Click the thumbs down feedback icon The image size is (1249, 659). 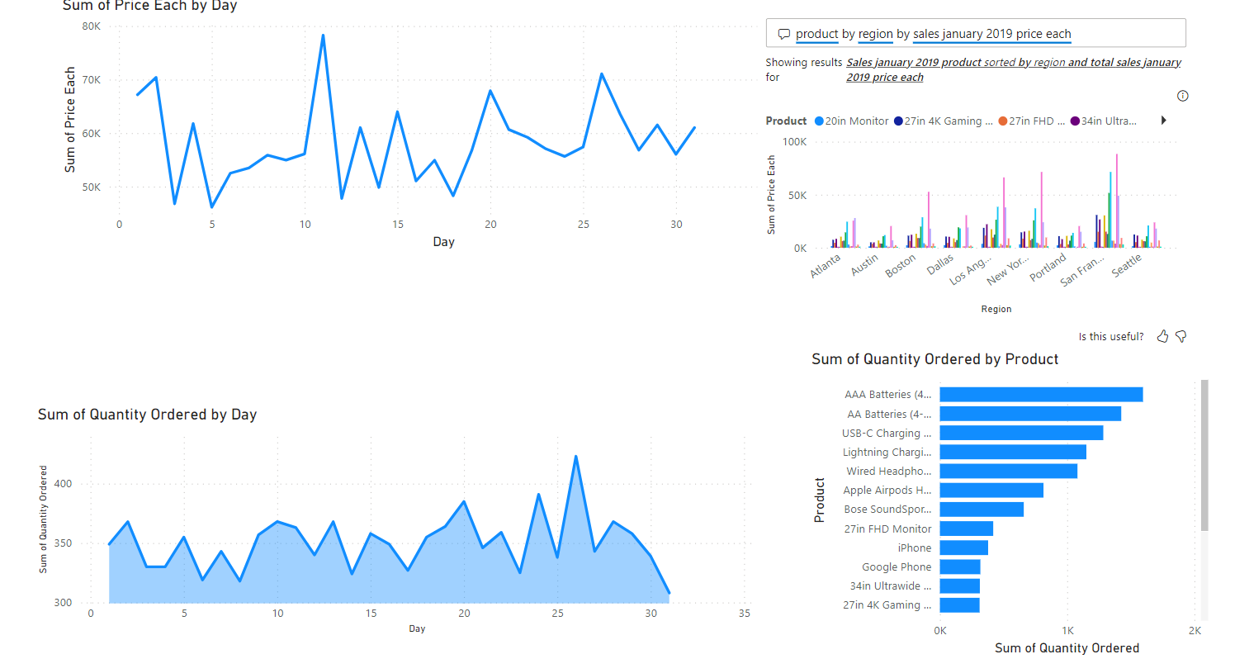tap(1181, 336)
